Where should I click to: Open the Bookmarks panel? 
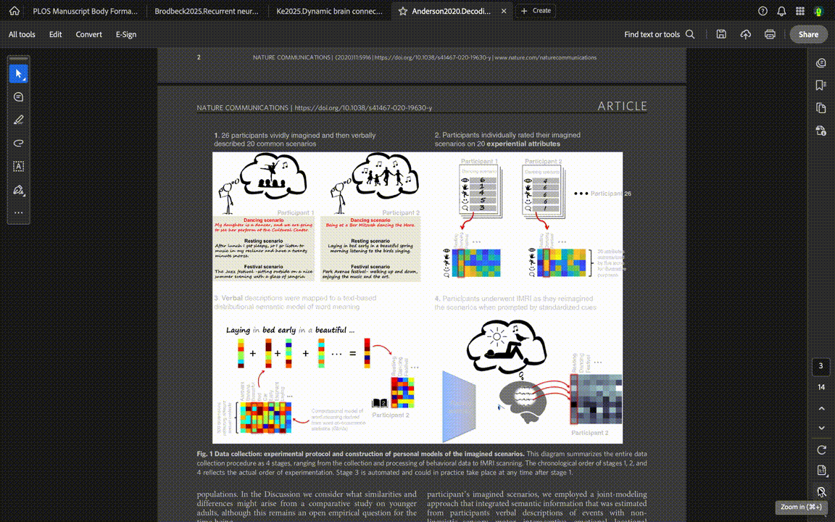tap(821, 86)
